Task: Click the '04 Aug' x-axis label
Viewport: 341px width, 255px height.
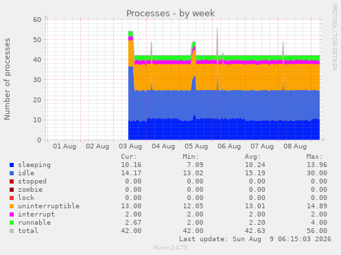Action: click(x=163, y=146)
